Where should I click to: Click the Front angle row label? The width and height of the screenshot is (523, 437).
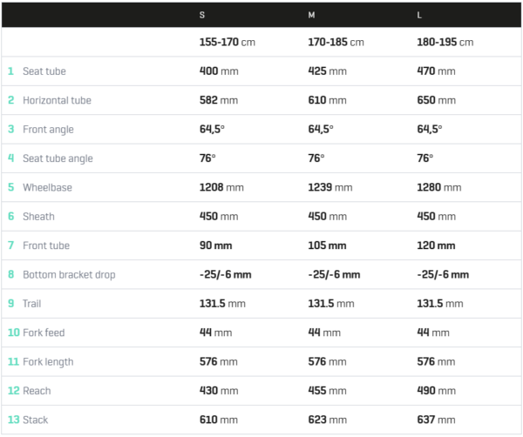48,129
